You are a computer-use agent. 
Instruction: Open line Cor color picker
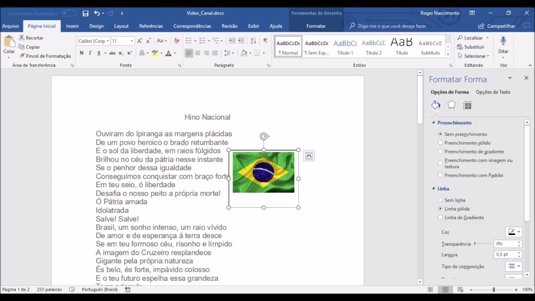pyautogui.click(x=514, y=232)
